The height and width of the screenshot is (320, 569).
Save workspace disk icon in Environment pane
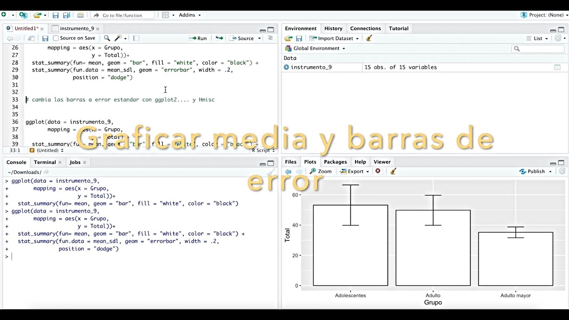299,38
